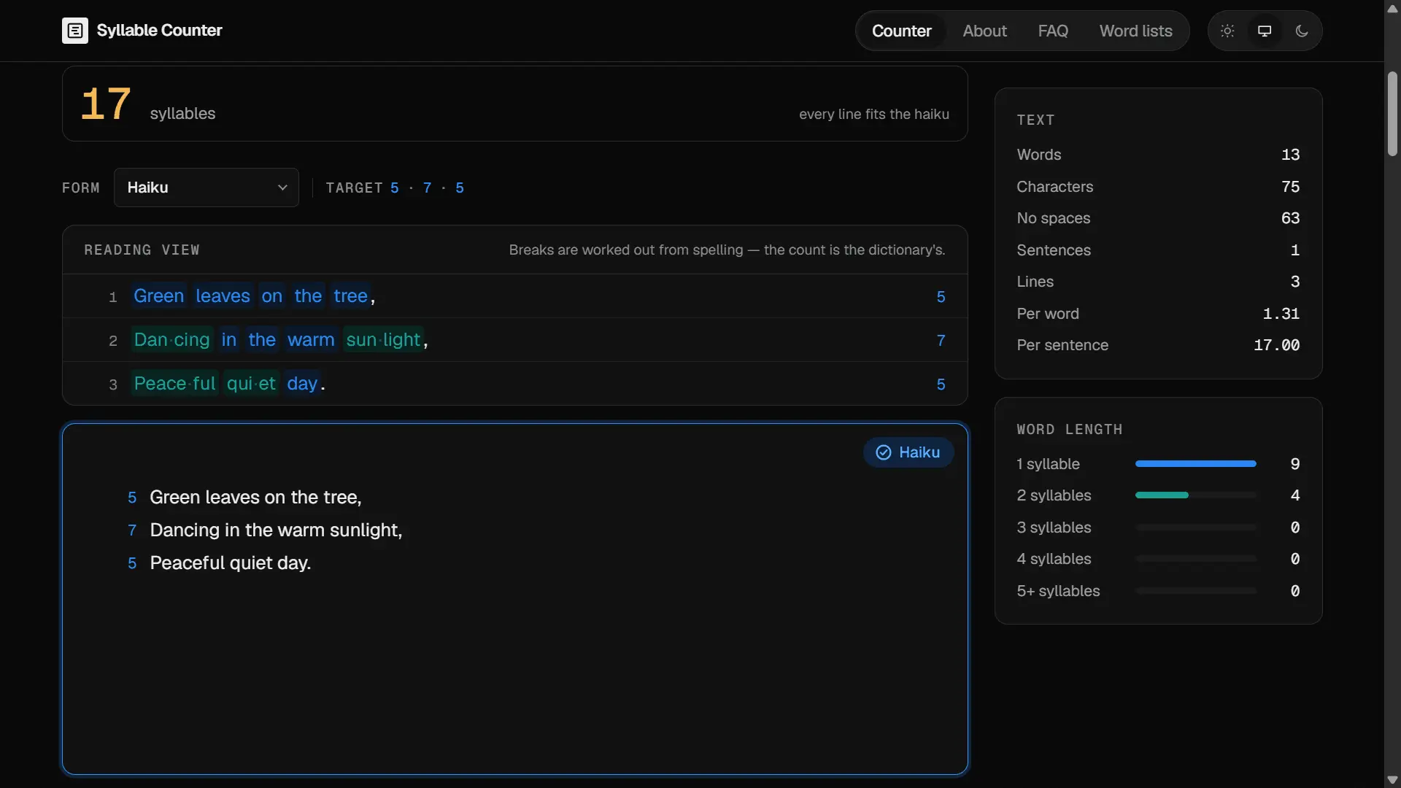The width and height of the screenshot is (1401, 788).
Task: Click the No spaces value 63
Action: 1290,218
